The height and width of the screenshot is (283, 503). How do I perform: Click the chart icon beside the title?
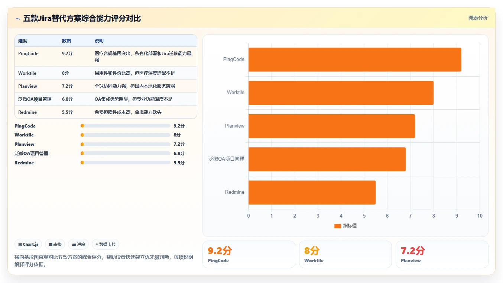[x=17, y=19]
